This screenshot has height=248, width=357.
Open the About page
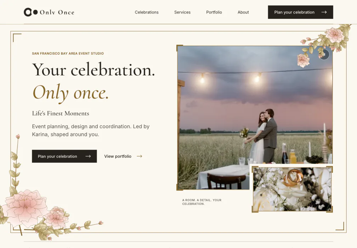pos(243,12)
